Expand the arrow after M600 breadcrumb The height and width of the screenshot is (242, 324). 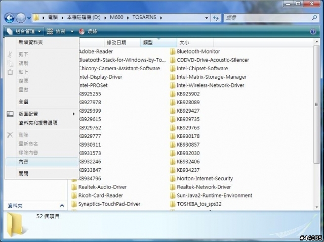128,18
